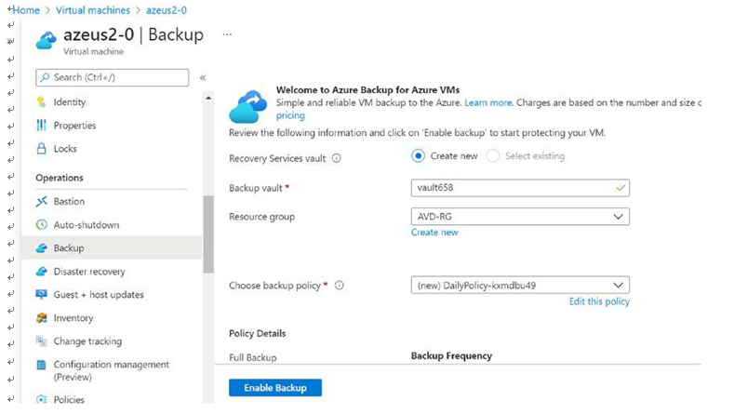Click the Inventory box icon
The width and height of the screenshot is (734, 414).
click(x=41, y=318)
